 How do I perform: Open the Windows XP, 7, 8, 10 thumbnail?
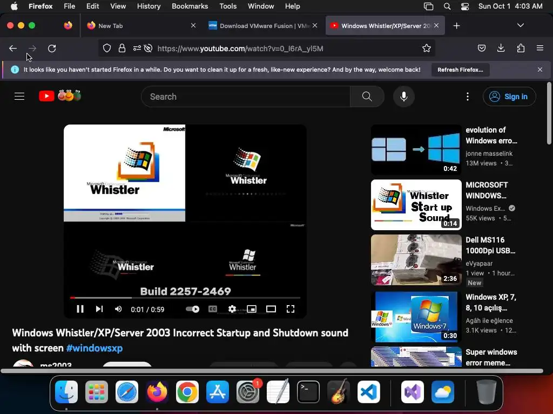(416, 317)
